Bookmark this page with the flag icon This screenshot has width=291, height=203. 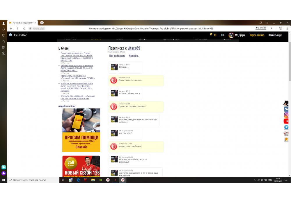272,28
